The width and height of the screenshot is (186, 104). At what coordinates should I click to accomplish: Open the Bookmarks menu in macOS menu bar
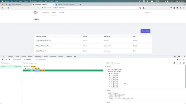click(33, 1)
